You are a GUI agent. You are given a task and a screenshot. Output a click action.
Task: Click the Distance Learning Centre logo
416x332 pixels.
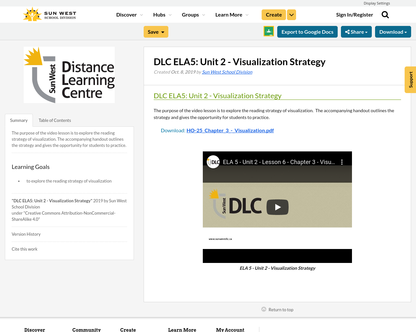point(69,75)
